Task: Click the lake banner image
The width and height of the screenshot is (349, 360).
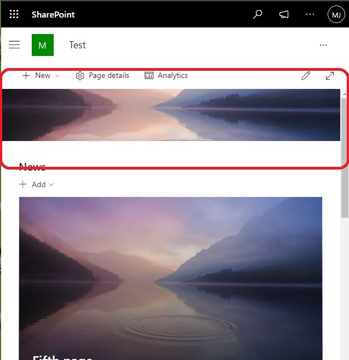Action: (x=171, y=115)
